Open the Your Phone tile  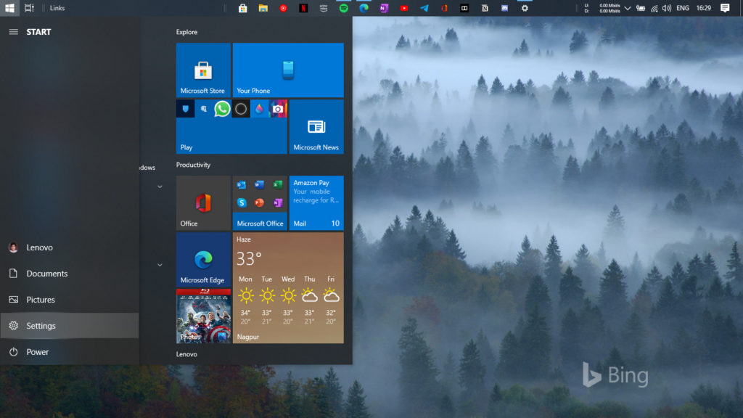coord(288,70)
